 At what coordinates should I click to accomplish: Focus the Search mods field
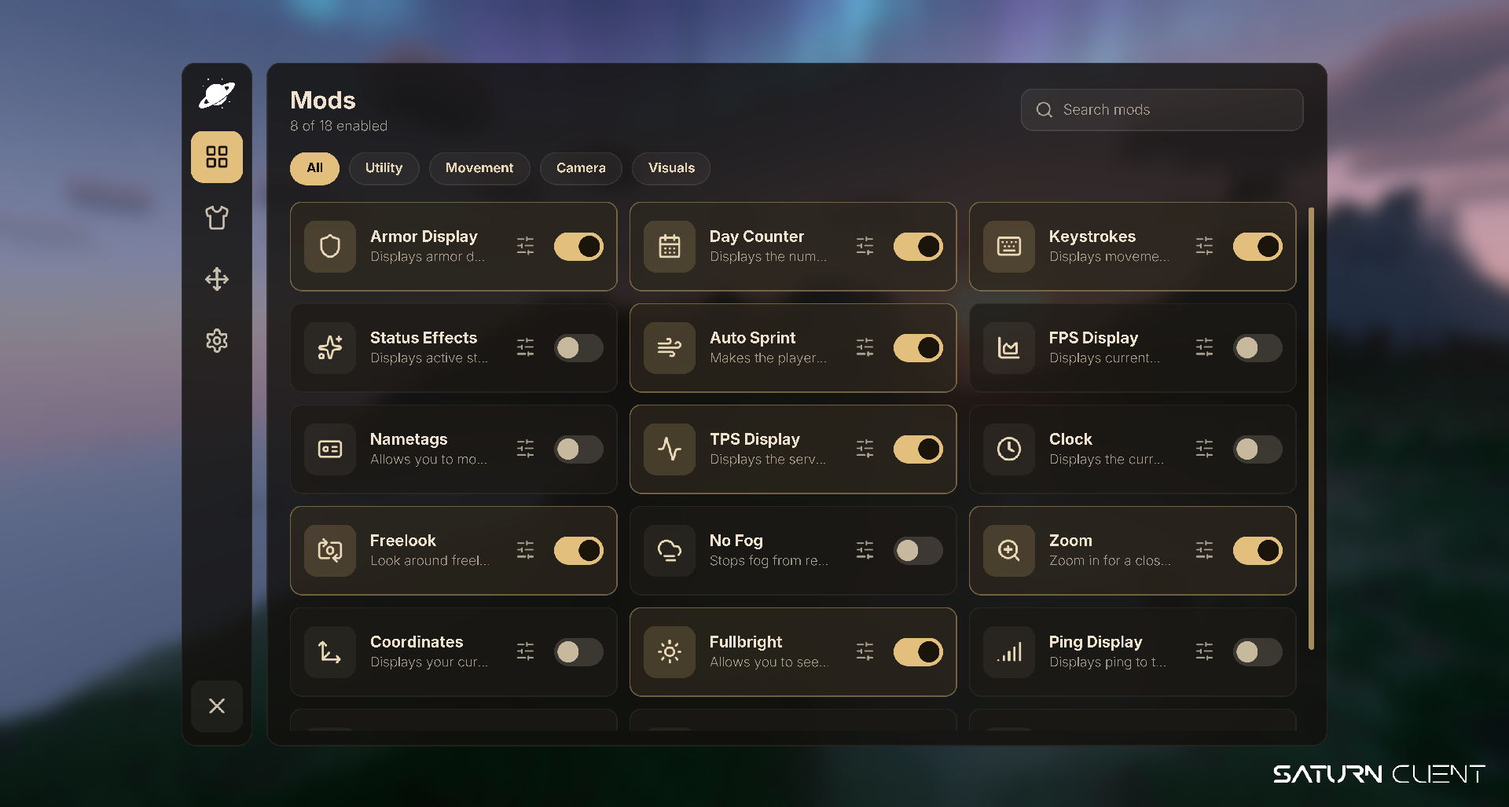coord(1162,110)
